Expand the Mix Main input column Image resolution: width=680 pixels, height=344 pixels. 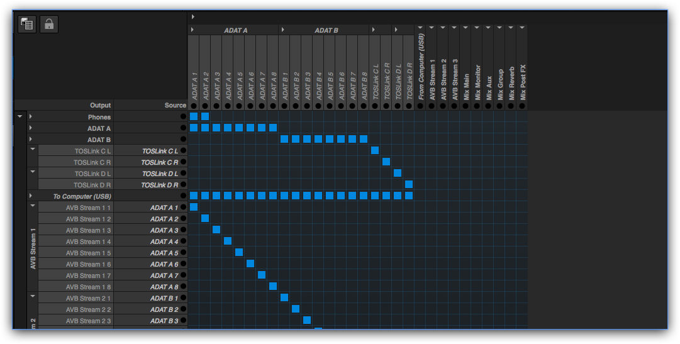(465, 28)
